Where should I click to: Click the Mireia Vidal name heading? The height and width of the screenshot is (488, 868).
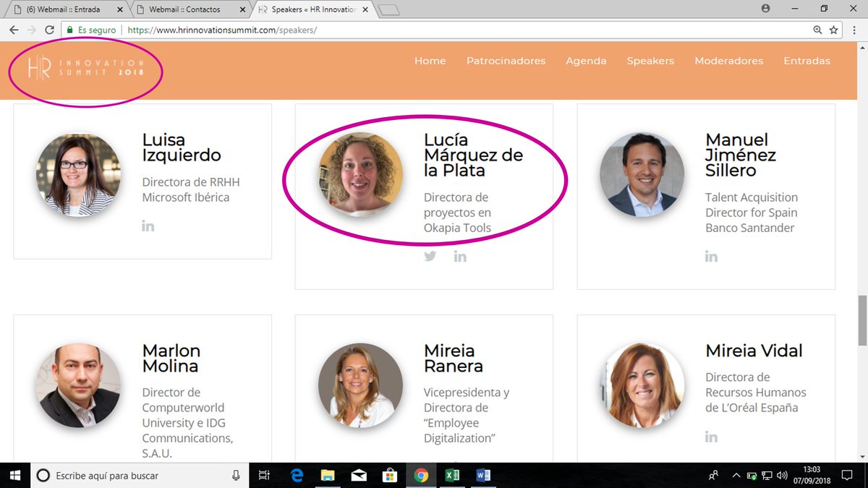coord(754,351)
